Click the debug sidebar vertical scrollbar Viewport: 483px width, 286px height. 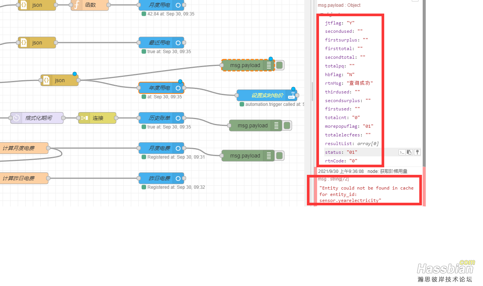pyautogui.click(x=423, y=83)
